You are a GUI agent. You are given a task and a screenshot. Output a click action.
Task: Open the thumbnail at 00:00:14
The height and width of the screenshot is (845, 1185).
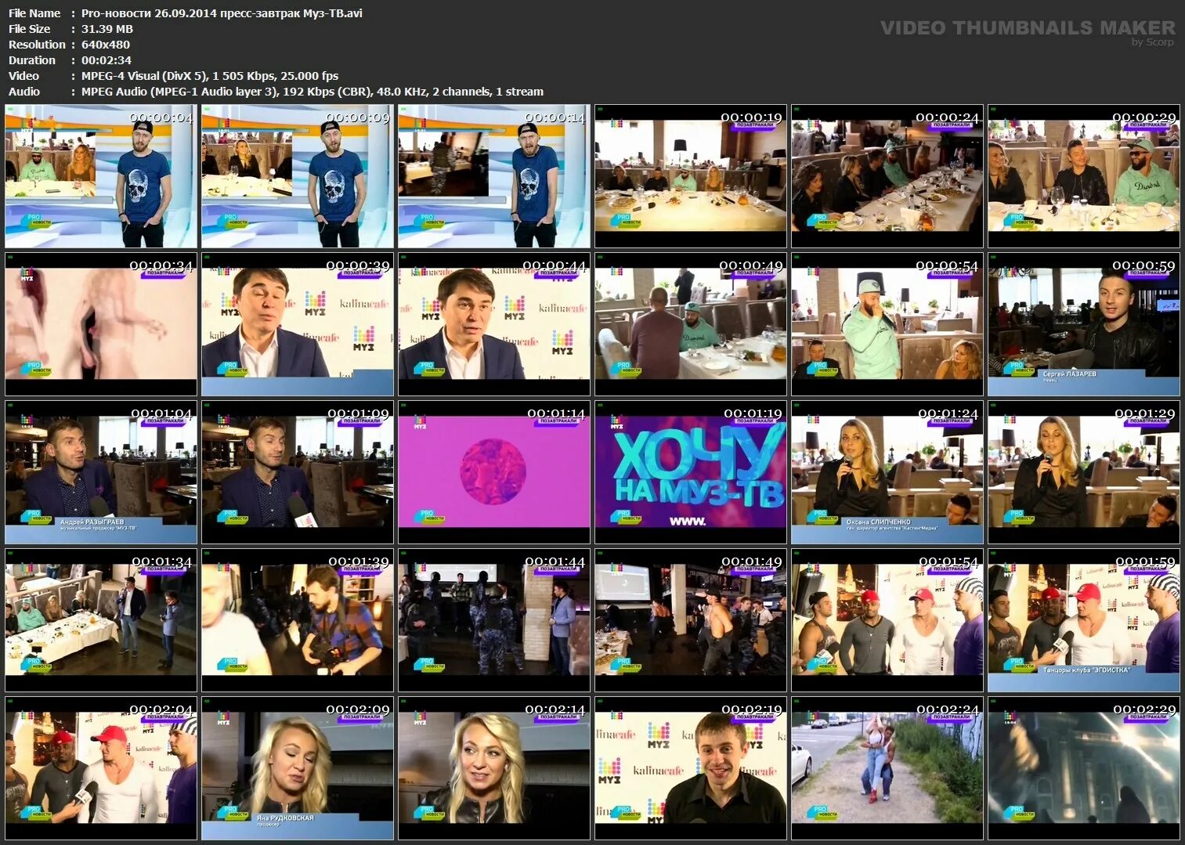(494, 176)
